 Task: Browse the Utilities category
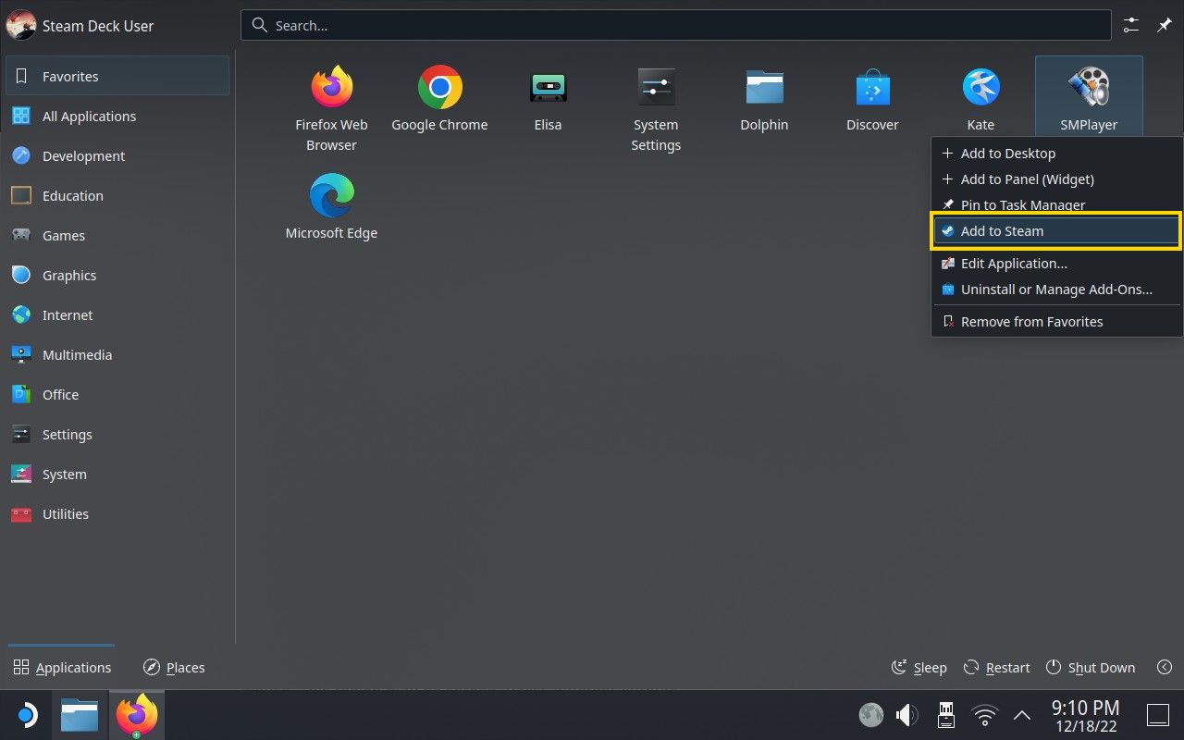117,513
